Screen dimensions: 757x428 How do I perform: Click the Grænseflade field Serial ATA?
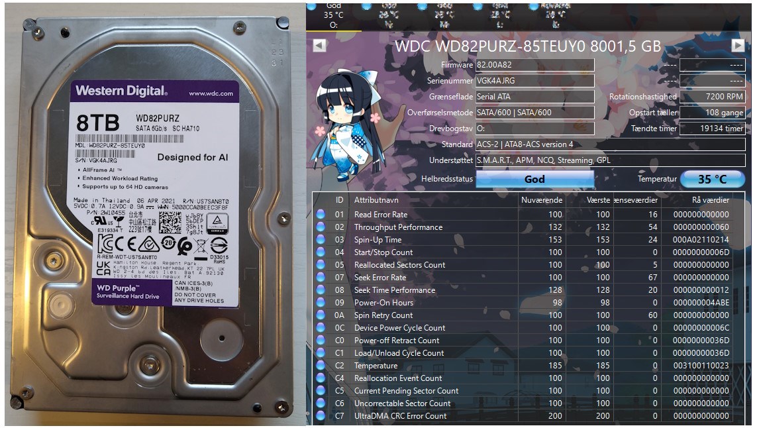coord(535,97)
